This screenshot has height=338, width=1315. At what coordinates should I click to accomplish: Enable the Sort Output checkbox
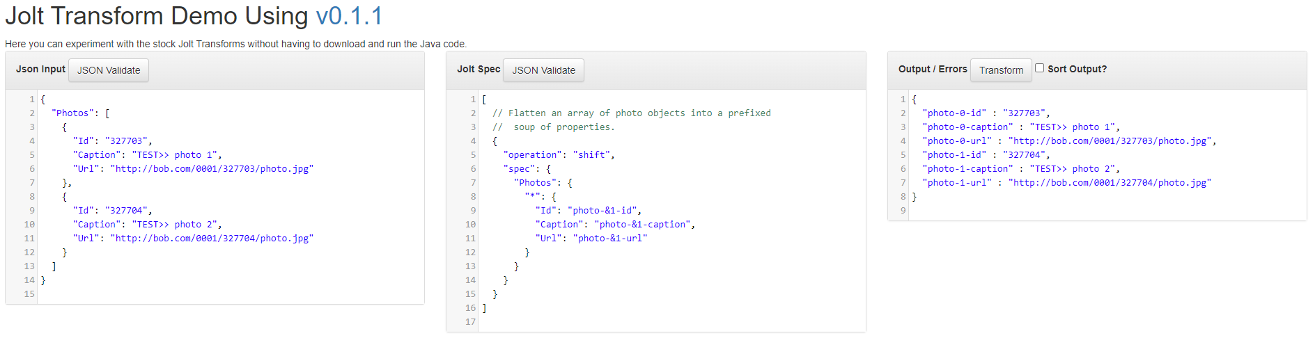click(x=1039, y=68)
